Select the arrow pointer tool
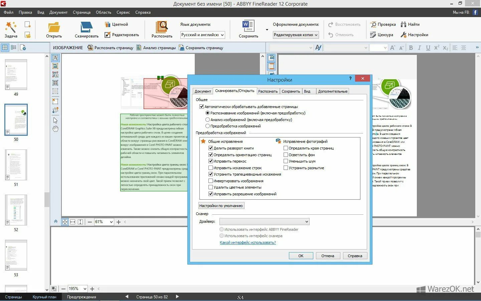Image resolution: width=481 pixels, height=301 pixels. pos(55,120)
